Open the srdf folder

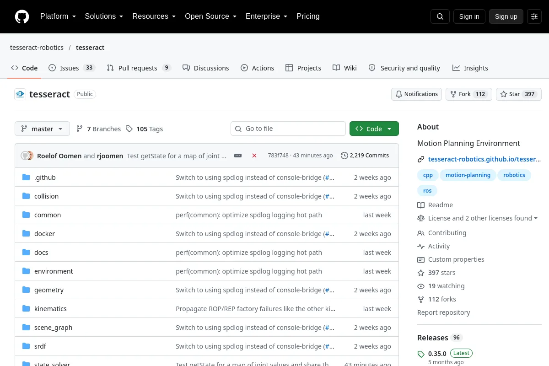click(40, 346)
